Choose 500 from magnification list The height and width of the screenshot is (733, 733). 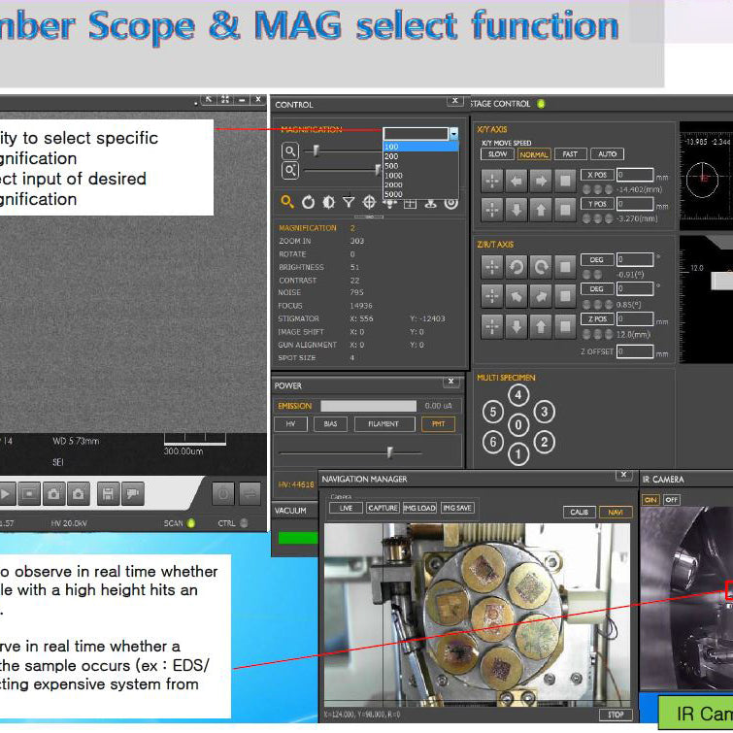420,166
